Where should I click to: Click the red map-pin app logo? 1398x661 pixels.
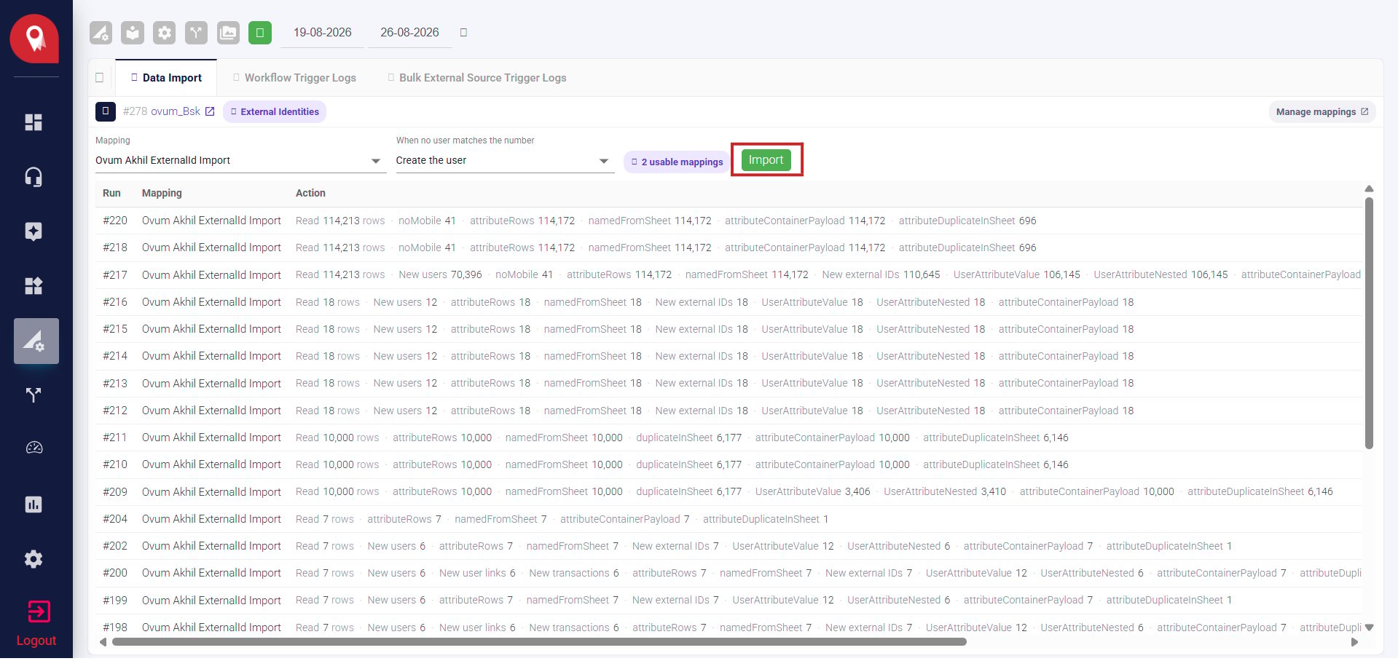34,39
